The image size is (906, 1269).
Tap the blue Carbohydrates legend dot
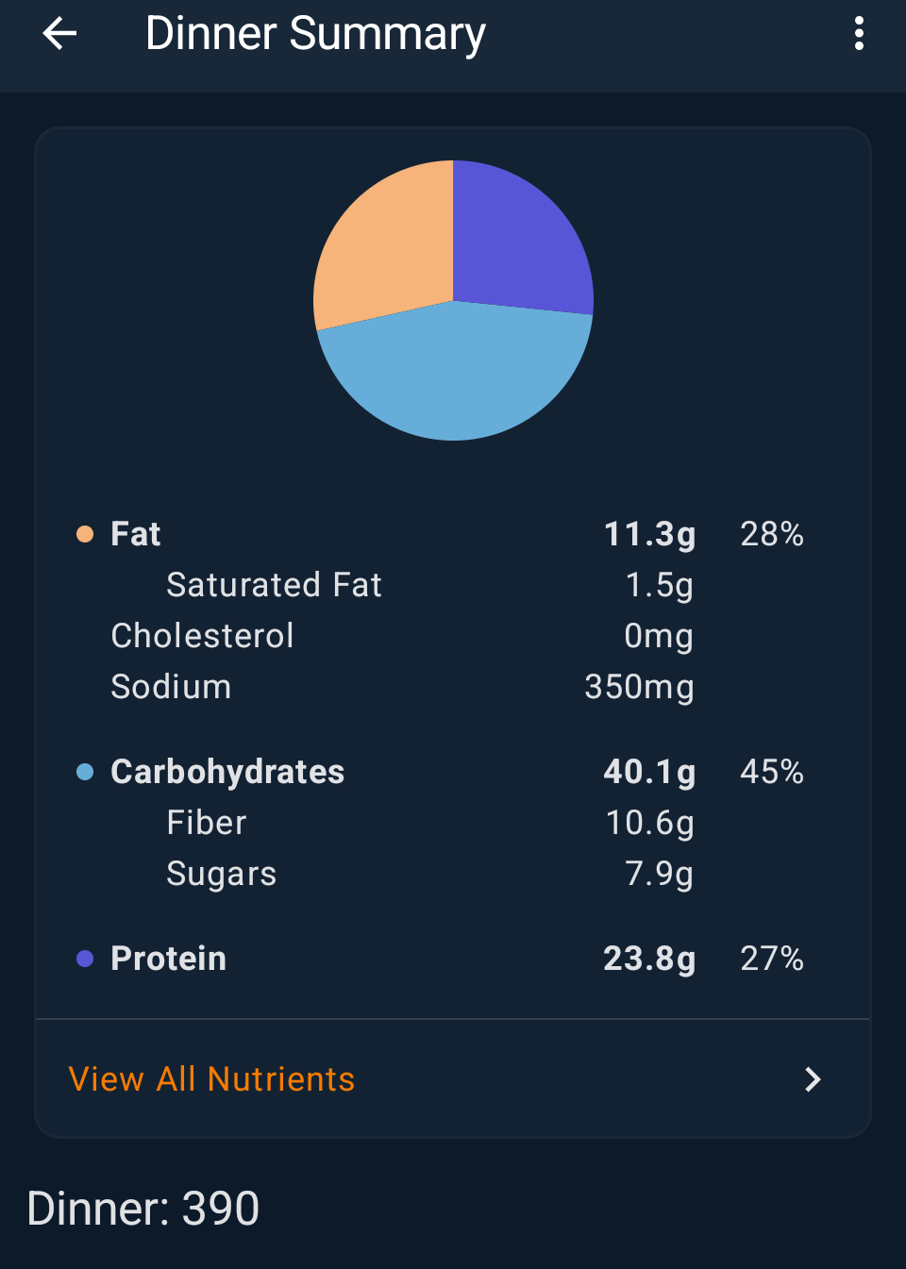click(x=85, y=772)
